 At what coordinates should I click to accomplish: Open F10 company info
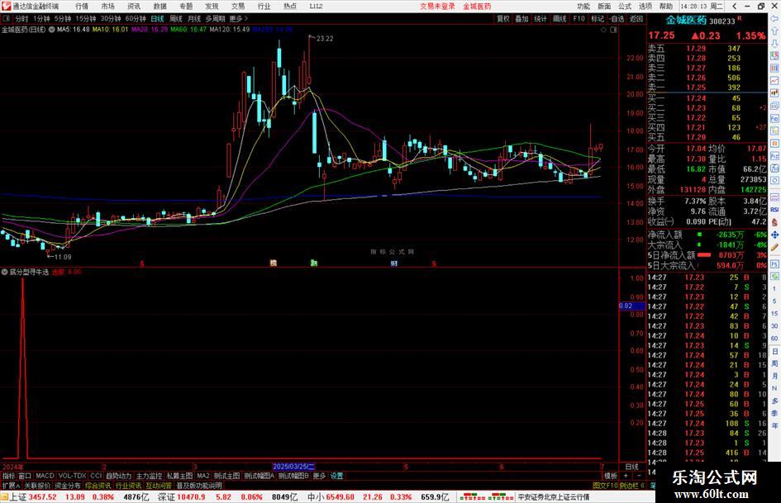coord(579,18)
